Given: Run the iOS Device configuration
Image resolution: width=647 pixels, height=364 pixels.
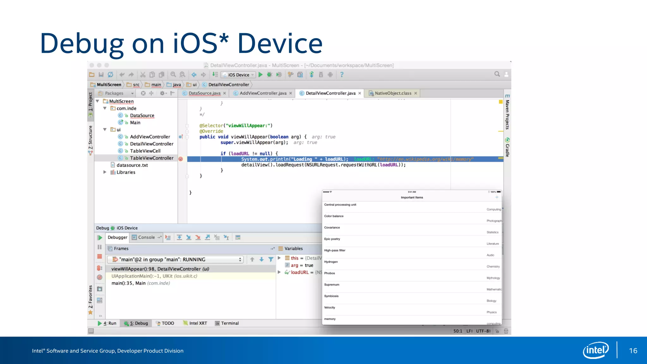Looking at the screenshot, I should click(260, 75).
